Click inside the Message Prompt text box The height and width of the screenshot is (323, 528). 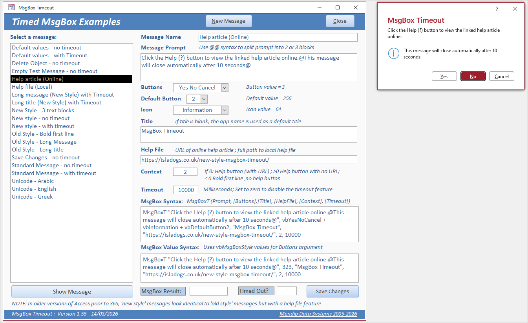(249, 67)
